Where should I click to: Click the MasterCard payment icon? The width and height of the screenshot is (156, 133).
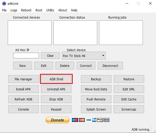[x=82, y=120]
